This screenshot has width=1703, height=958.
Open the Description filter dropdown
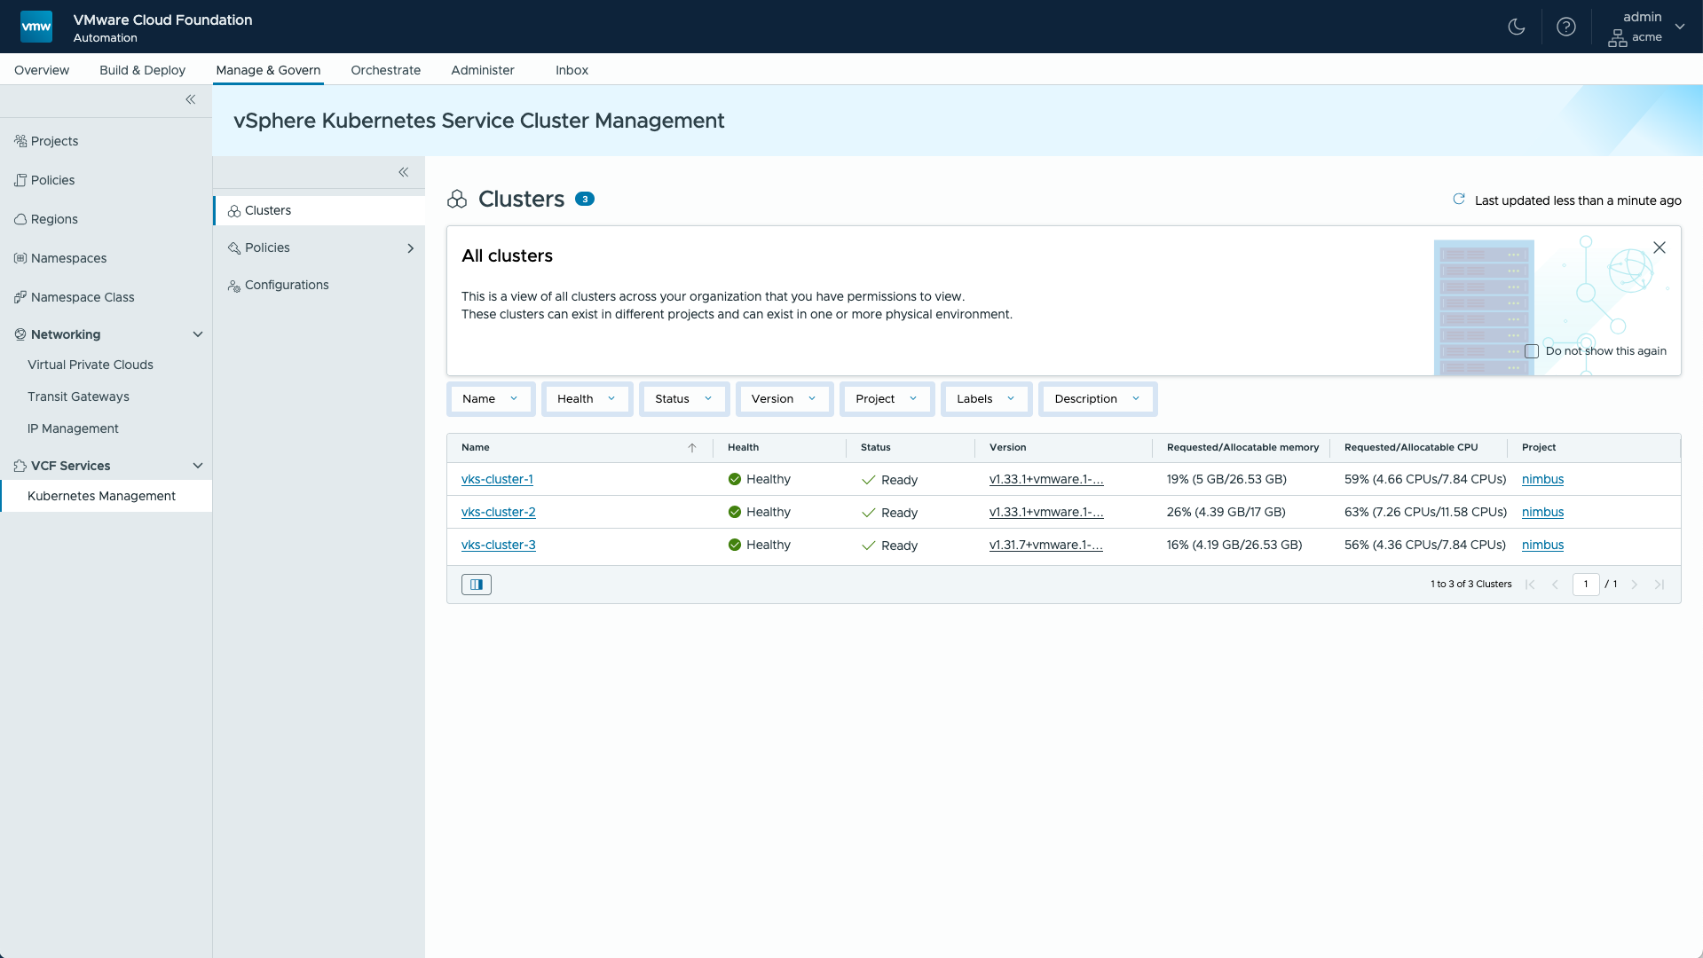[1098, 399]
